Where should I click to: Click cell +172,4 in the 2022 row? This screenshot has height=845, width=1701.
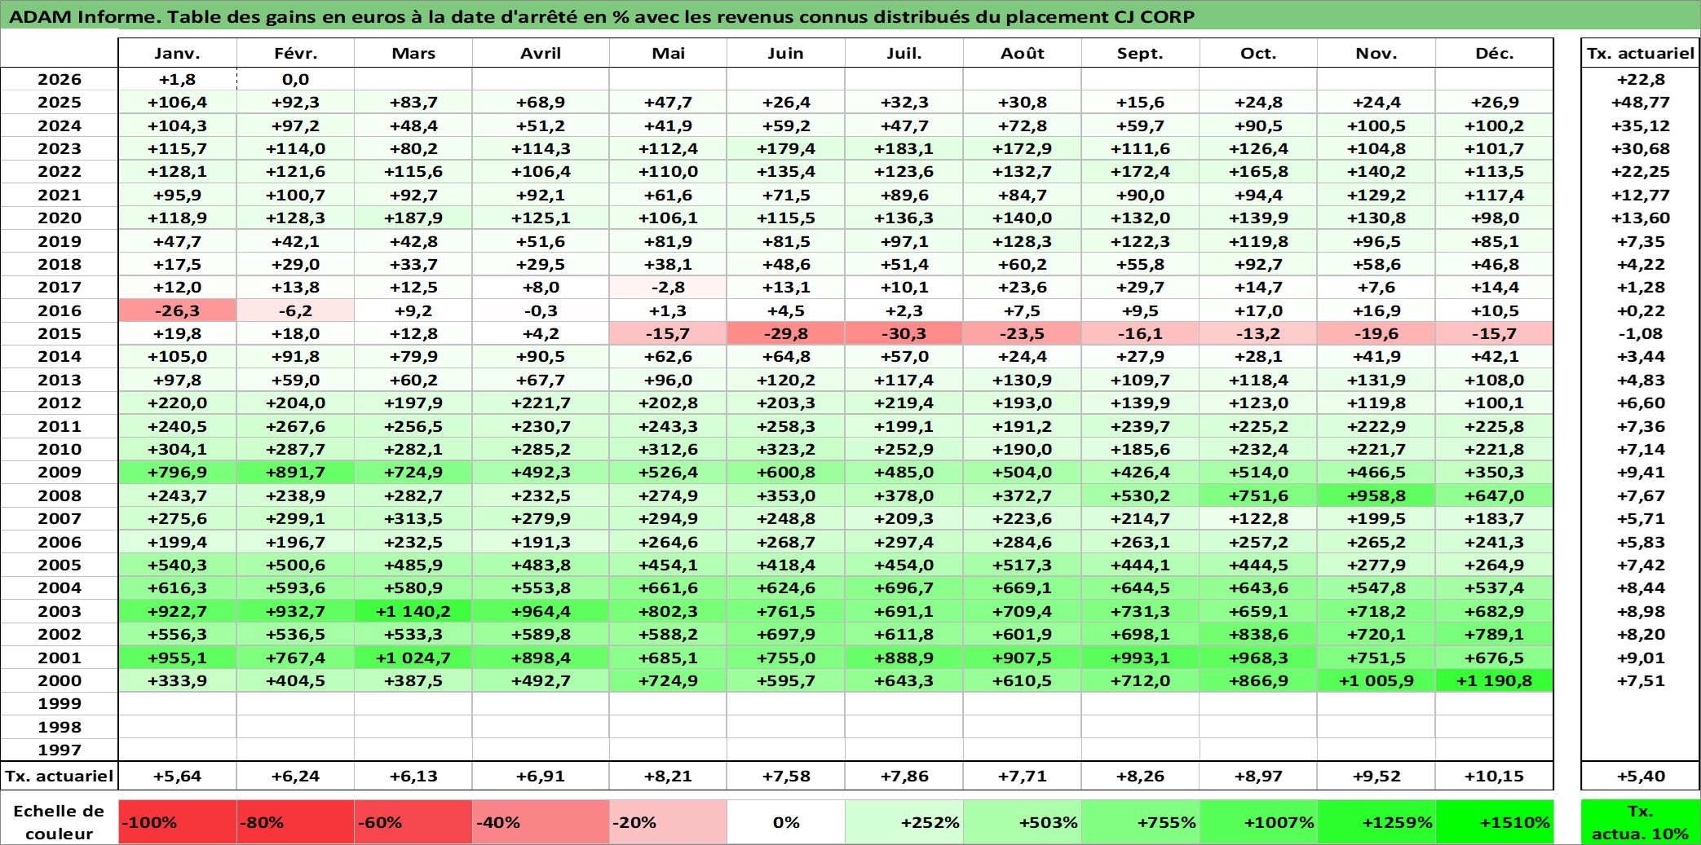point(1141,171)
